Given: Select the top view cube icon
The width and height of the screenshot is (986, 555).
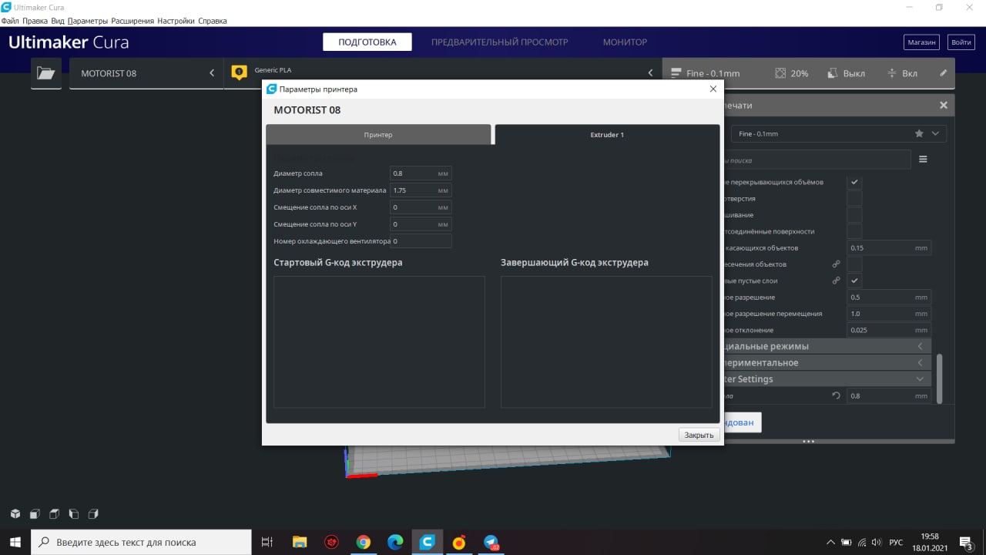Looking at the screenshot, I should point(54,514).
